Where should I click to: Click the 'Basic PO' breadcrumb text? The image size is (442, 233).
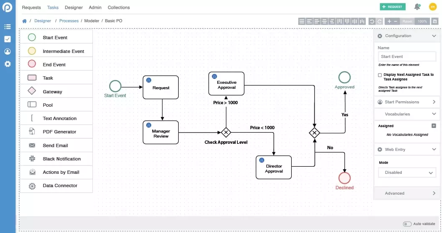pyautogui.click(x=113, y=21)
